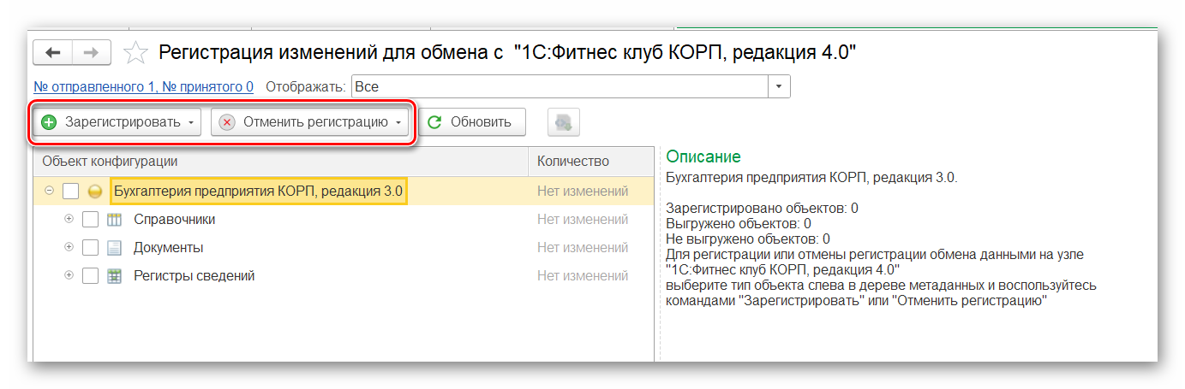Add form to favorites with star icon
This screenshot has width=1185, height=389.
[x=135, y=53]
